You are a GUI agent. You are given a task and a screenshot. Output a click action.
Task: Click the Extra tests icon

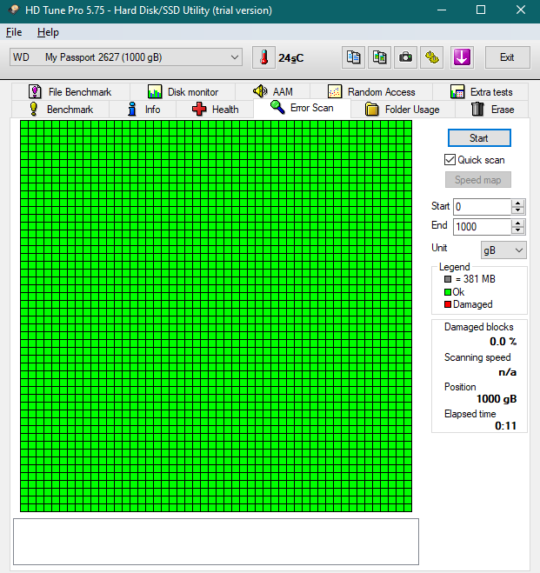tap(457, 91)
